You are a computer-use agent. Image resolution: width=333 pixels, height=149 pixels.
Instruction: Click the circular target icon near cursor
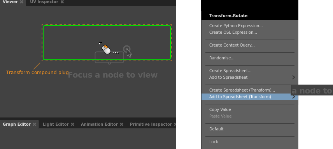(127, 49)
